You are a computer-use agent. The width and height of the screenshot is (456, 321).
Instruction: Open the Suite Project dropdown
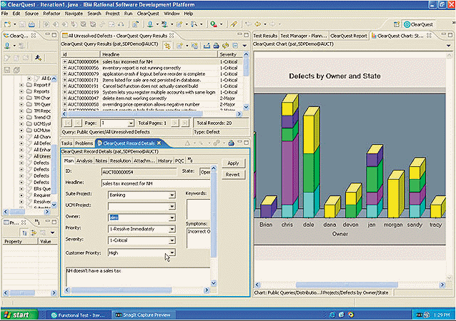tap(172, 195)
